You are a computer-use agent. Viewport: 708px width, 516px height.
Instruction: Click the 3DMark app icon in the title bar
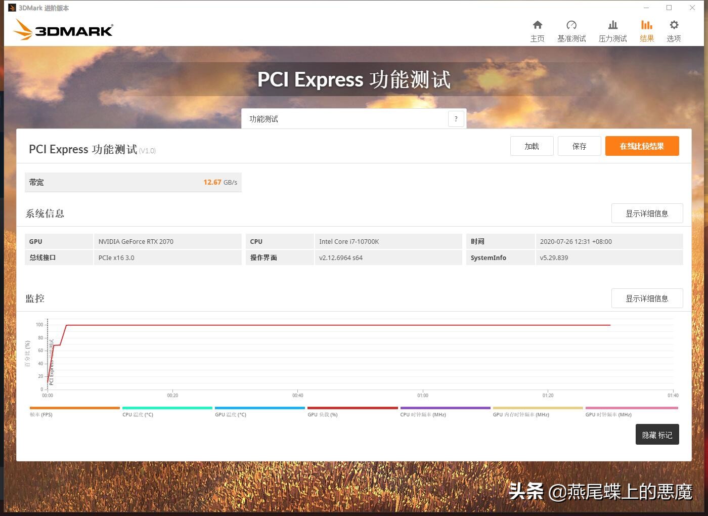(13, 8)
